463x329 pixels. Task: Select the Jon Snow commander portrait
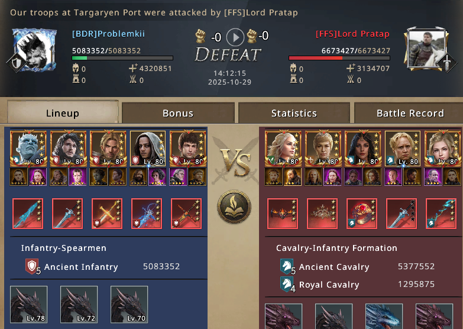tap(68, 149)
